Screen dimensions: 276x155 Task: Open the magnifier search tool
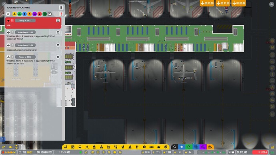click(174, 147)
